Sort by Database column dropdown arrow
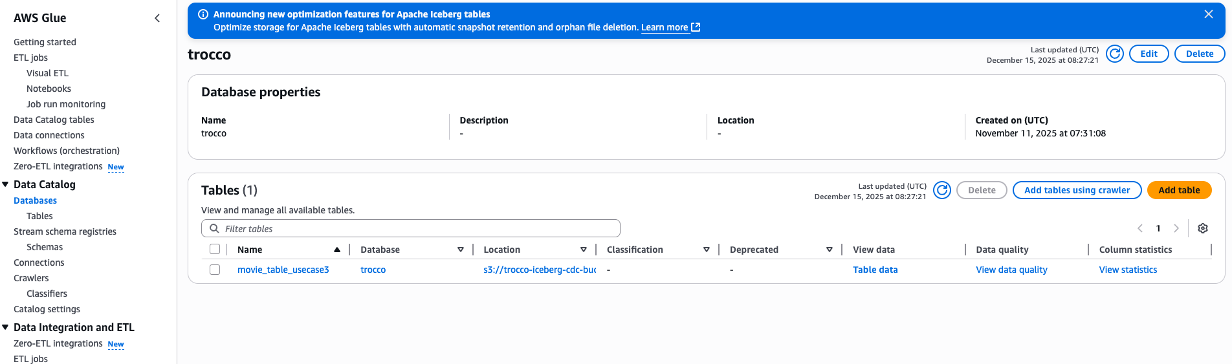 point(460,250)
